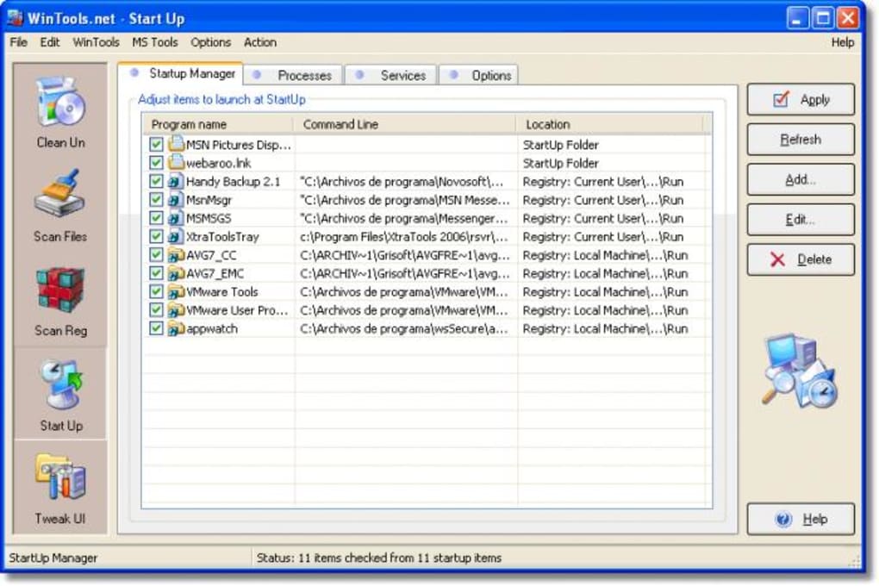Screen dimensions: 879x586
Task: Open the Action menu
Action: 260,42
